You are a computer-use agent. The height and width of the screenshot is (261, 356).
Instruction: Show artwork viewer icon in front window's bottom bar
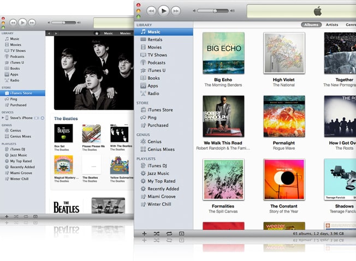click(181, 233)
